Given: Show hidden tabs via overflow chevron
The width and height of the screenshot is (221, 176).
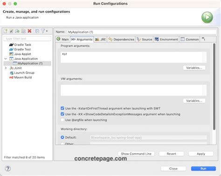Looking at the screenshot, I should pyautogui.click(x=203, y=39).
